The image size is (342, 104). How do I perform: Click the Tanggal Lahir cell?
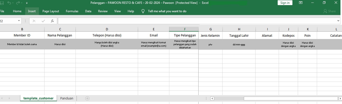pyautogui.click(x=239, y=35)
